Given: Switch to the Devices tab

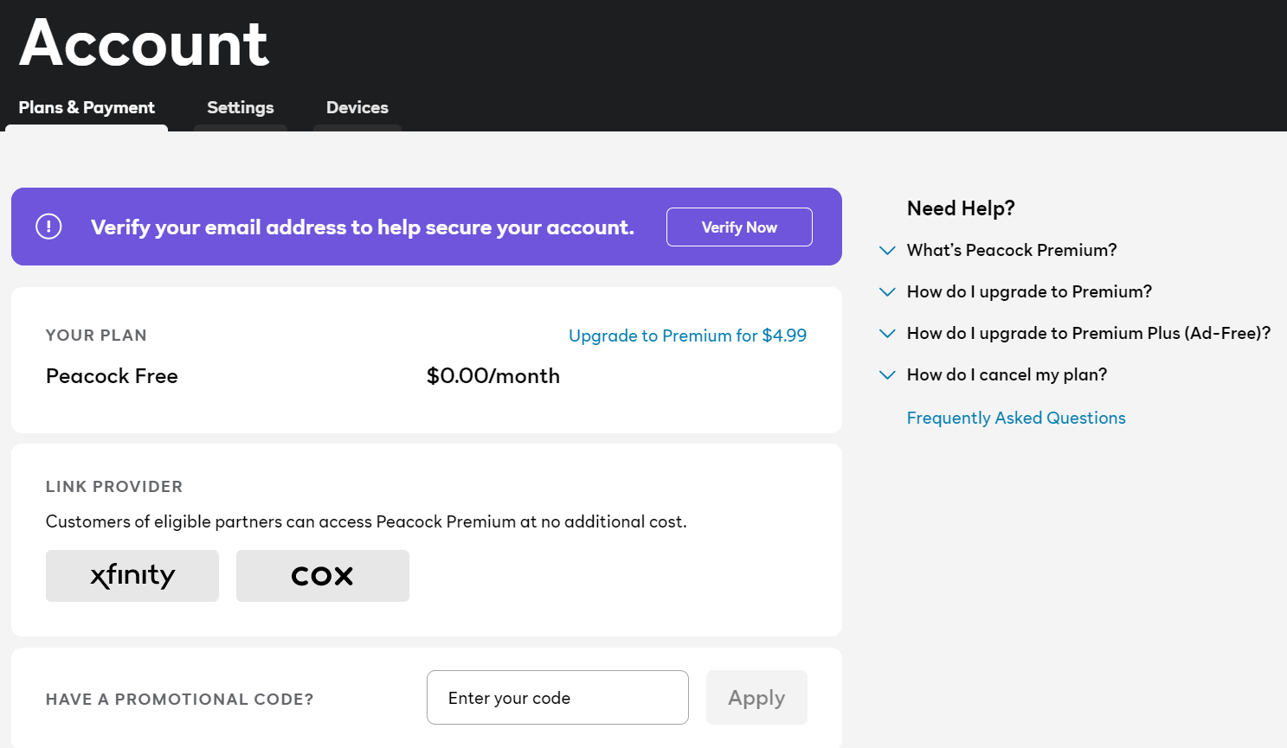Looking at the screenshot, I should [x=357, y=107].
